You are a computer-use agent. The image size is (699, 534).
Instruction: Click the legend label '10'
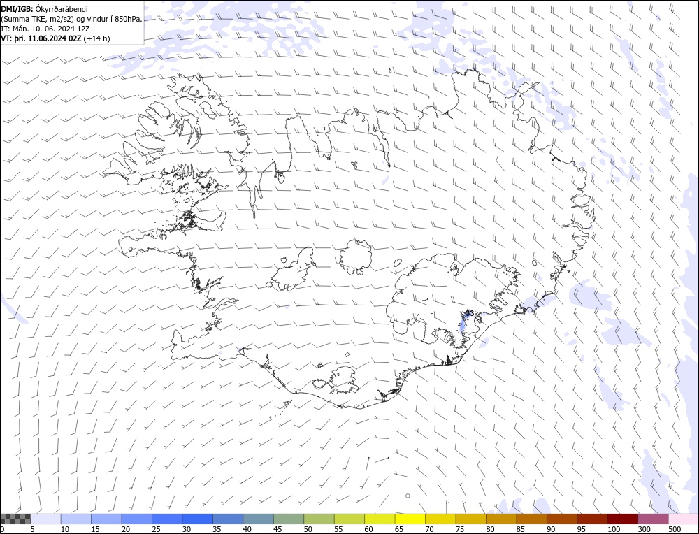tap(65, 529)
